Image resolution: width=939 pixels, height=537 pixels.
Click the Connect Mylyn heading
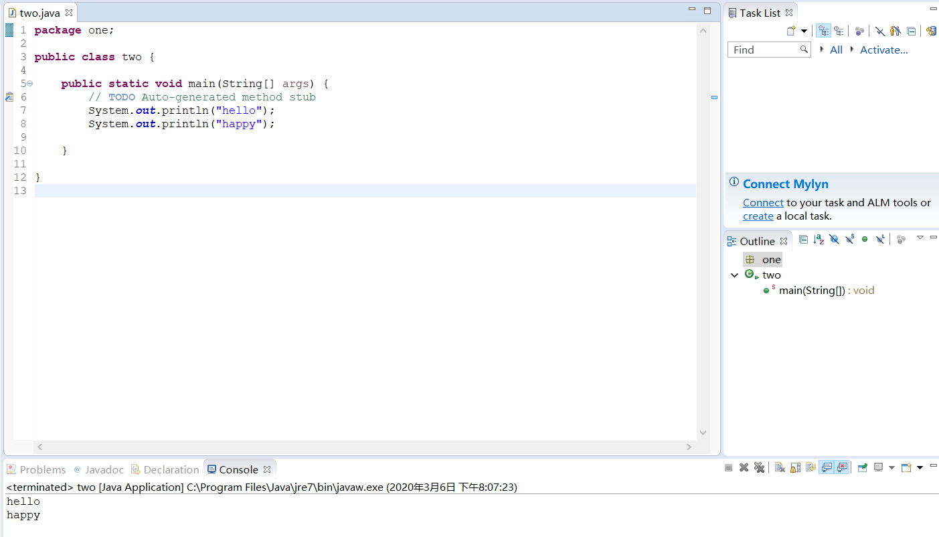(x=786, y=184)
